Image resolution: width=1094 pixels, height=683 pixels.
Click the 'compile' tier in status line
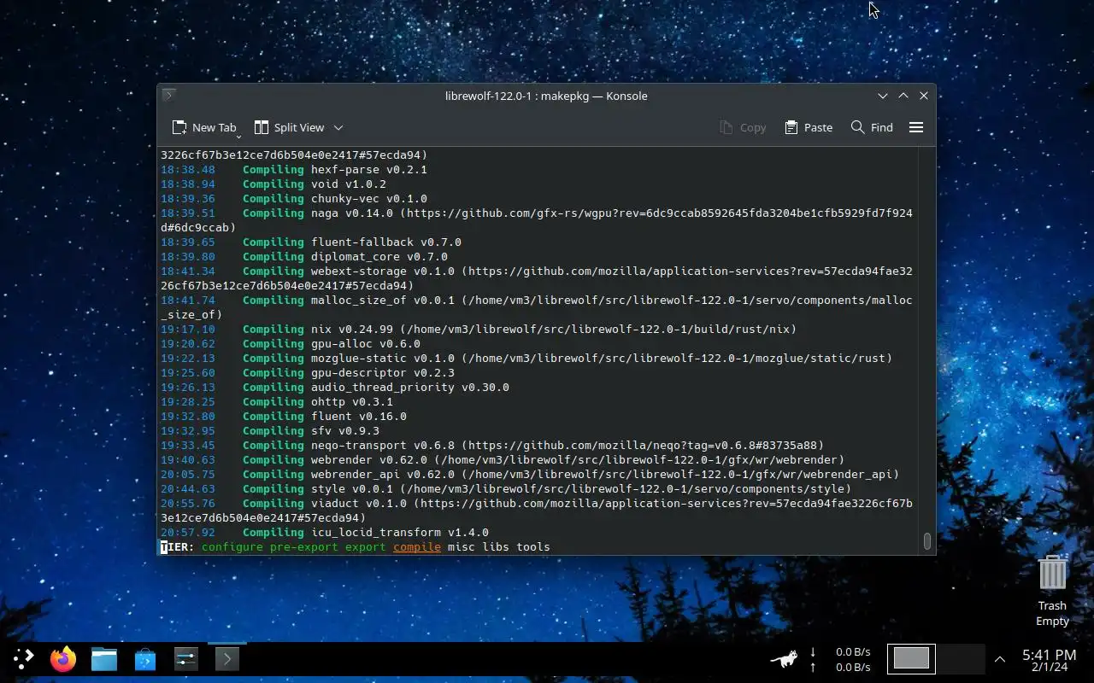(x=417, y=546)
